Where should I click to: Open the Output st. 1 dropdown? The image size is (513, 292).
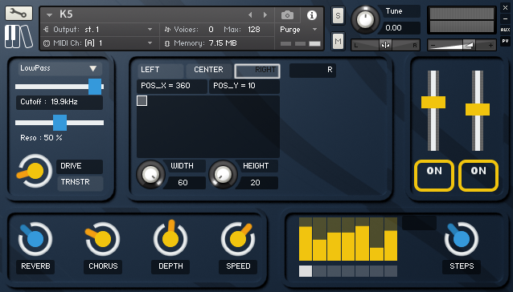pyautogui.click(x=150, y=30)
